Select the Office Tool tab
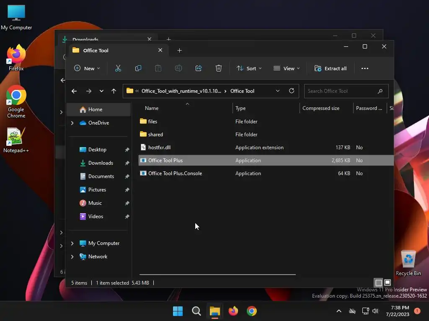 click(x=119, y=51)
